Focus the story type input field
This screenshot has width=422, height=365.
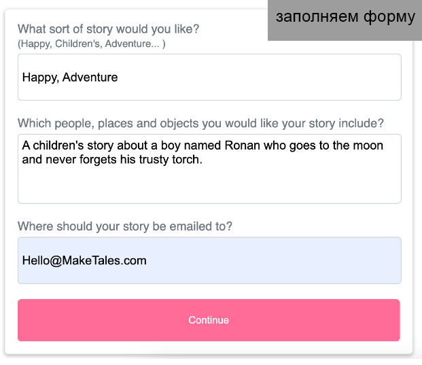tap(209, 77)
